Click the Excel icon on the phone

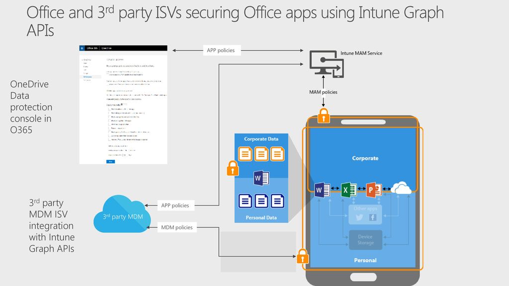(x=348, y=190)
